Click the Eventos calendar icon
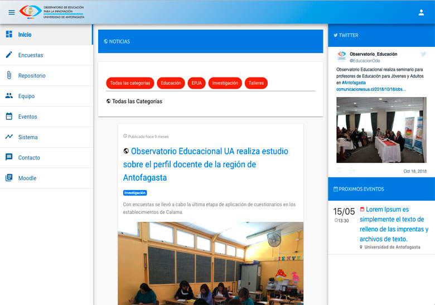The height and width of the screenshot is (305, 435). coord(9,116)
